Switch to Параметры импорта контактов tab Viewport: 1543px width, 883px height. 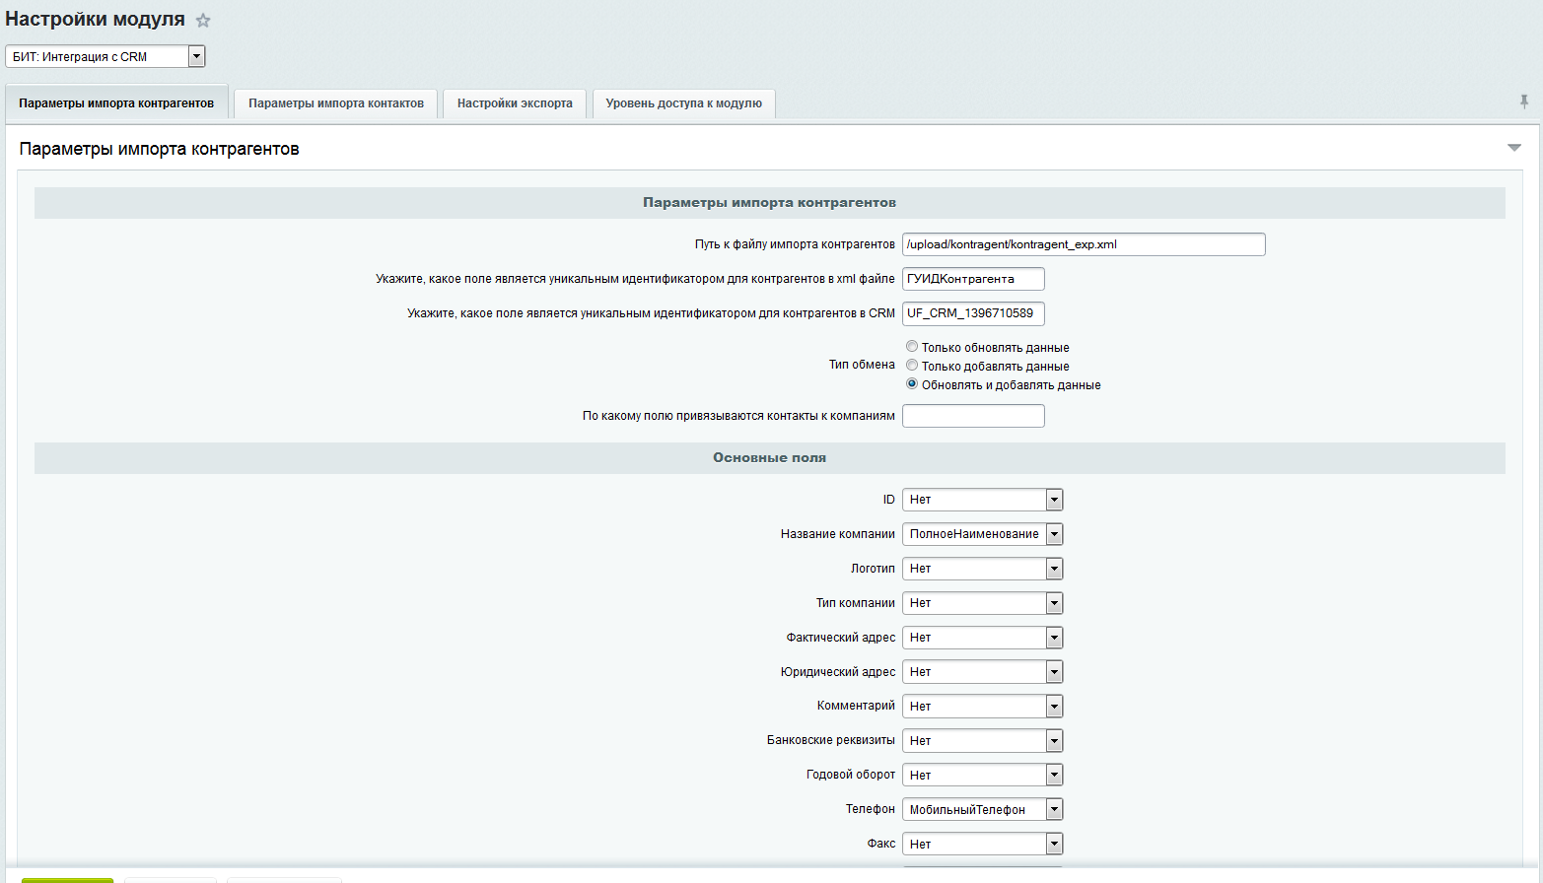[335, 102]
